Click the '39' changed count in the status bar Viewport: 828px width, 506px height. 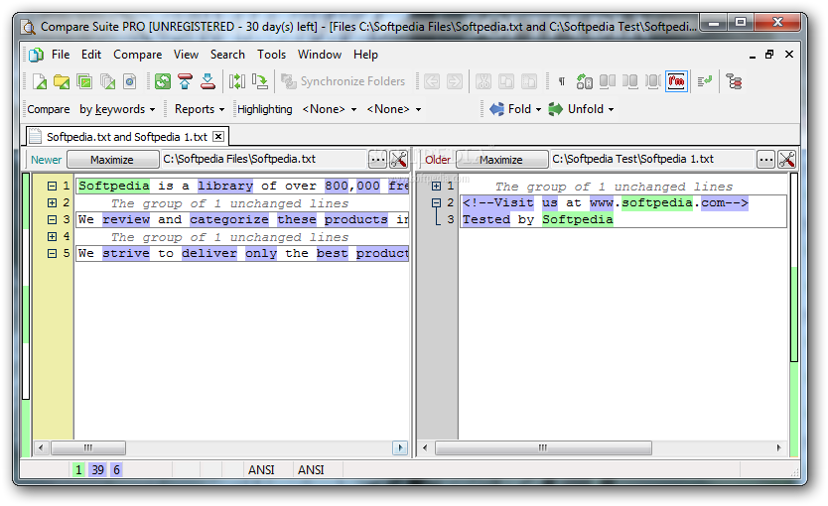coord(97,469)
